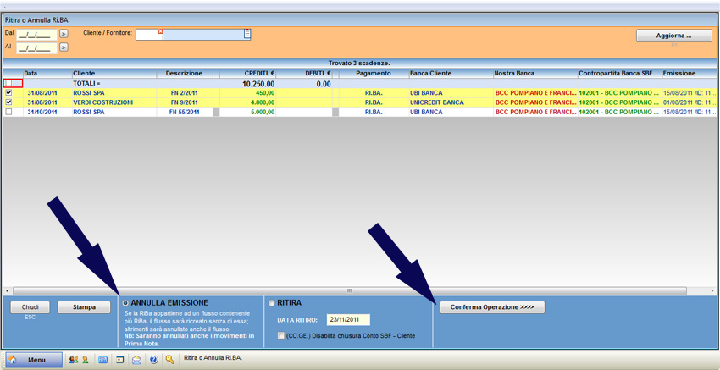
Task: Open the Al date picker arrow
Action: 64,47
